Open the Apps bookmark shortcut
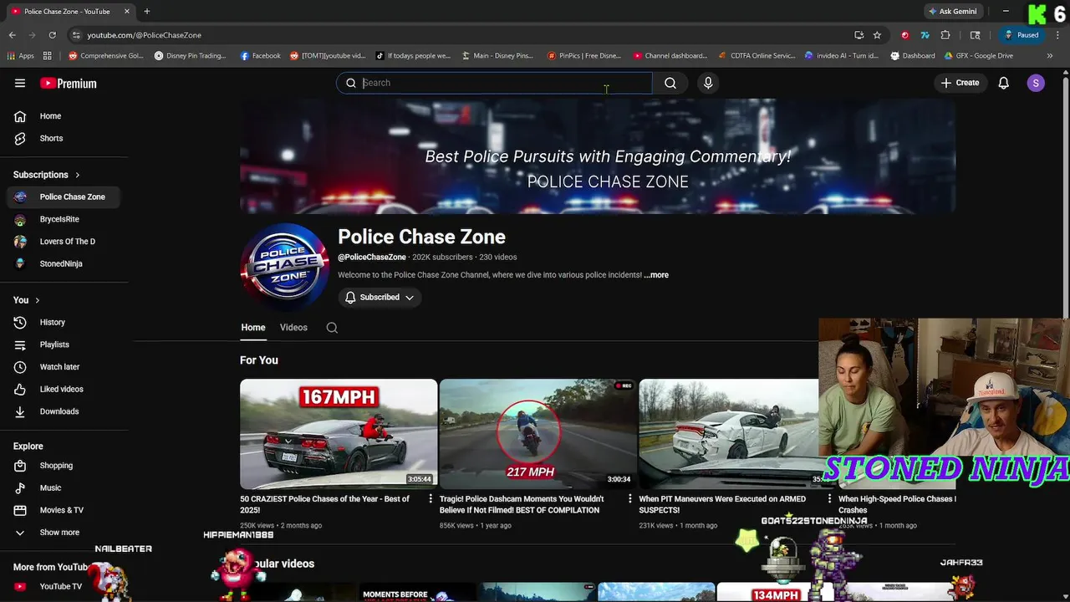Screen dimensions: 1070x602 tap(21, 56)
